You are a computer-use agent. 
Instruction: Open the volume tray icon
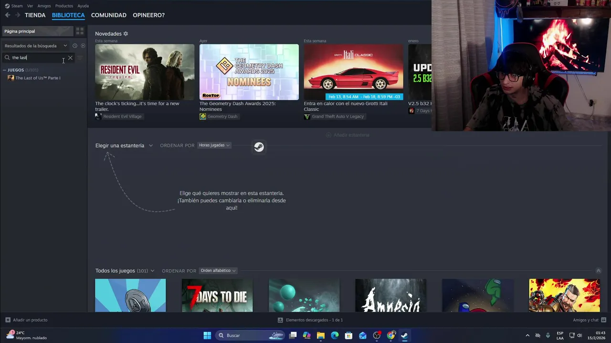coord(579,335)
